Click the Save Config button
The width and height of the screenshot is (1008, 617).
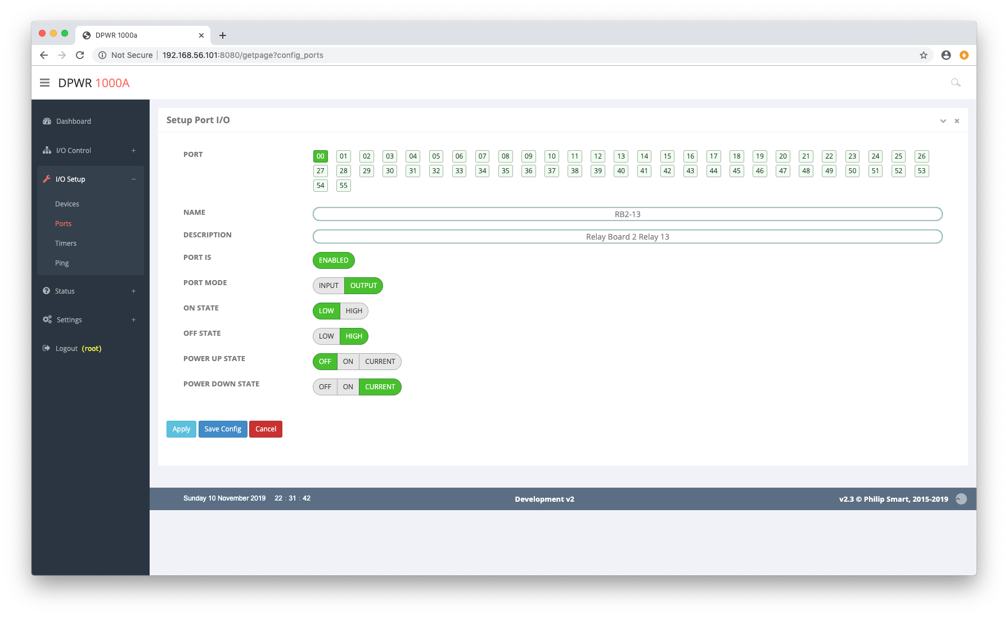click(223, 429)
